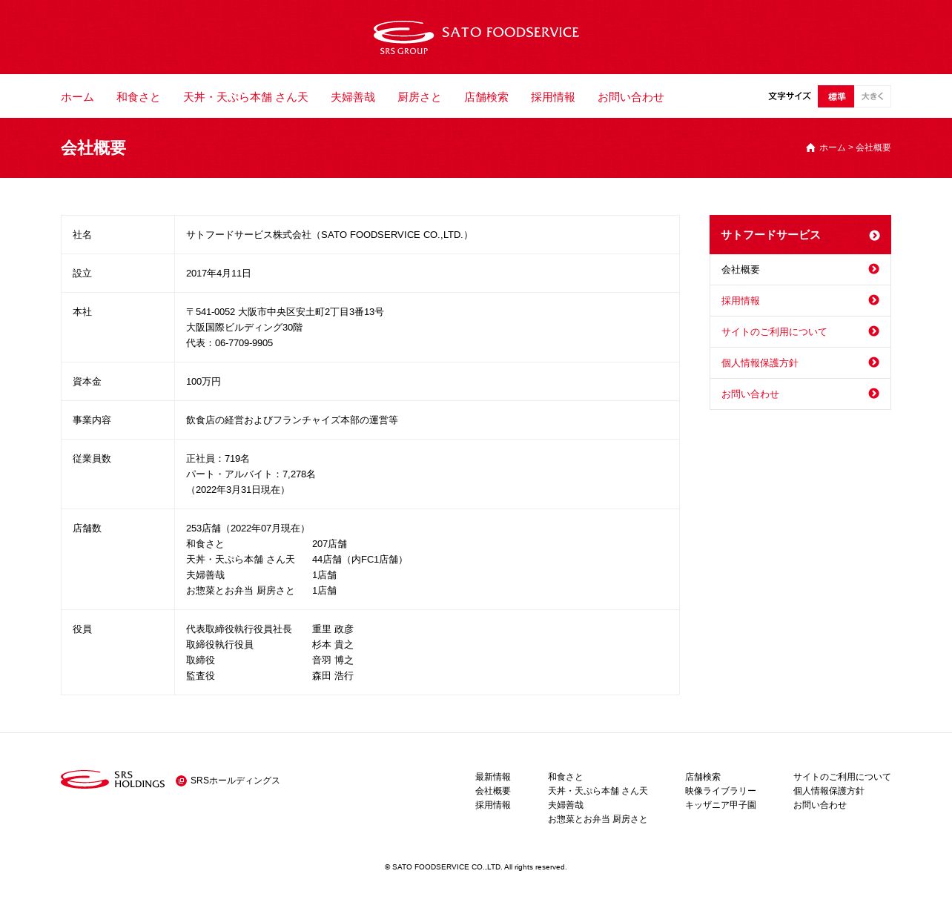Open 和食さと in the navigation bar
The image size is (952, 908).
click(139, 97)
